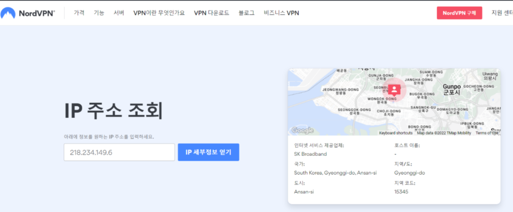Click the 지역/도 label
The height and width of the screenshot is (212, 513).
point(403,164)
